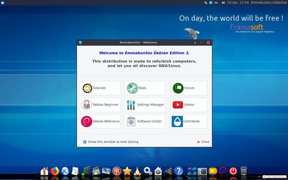This screenshot has height=180, width=288.
Task: Click the clock showing 25 Apr, 17:04
Action: (x=238, y=3)
